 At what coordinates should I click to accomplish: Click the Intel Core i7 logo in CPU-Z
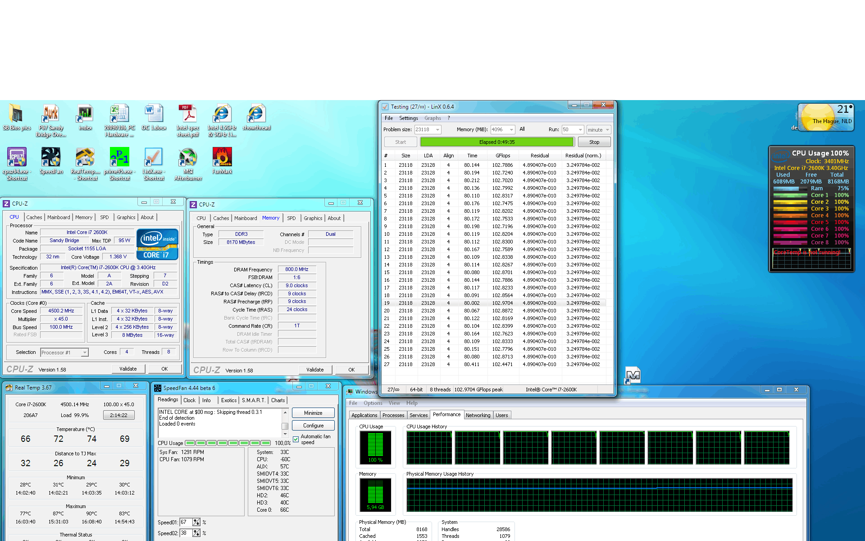click(x=157, y=244)
